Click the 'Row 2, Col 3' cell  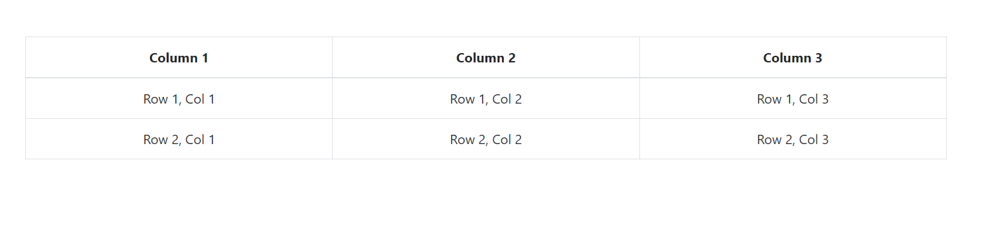793,139
